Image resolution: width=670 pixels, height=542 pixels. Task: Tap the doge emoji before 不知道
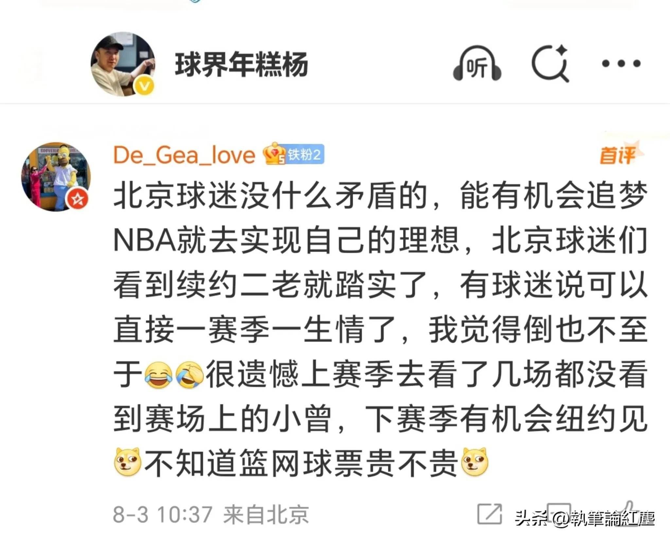pyautogui.click(x=128, y=462)
